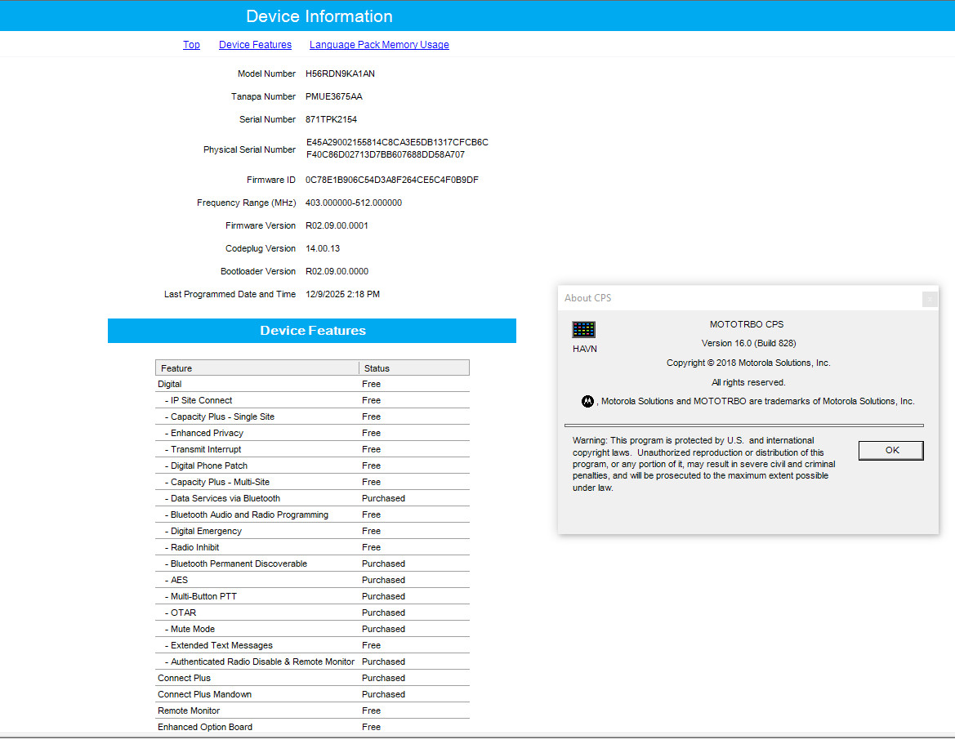Click codeplug version 14.00.13
Viewport: 955px width, 744px height.
point(322,248)
